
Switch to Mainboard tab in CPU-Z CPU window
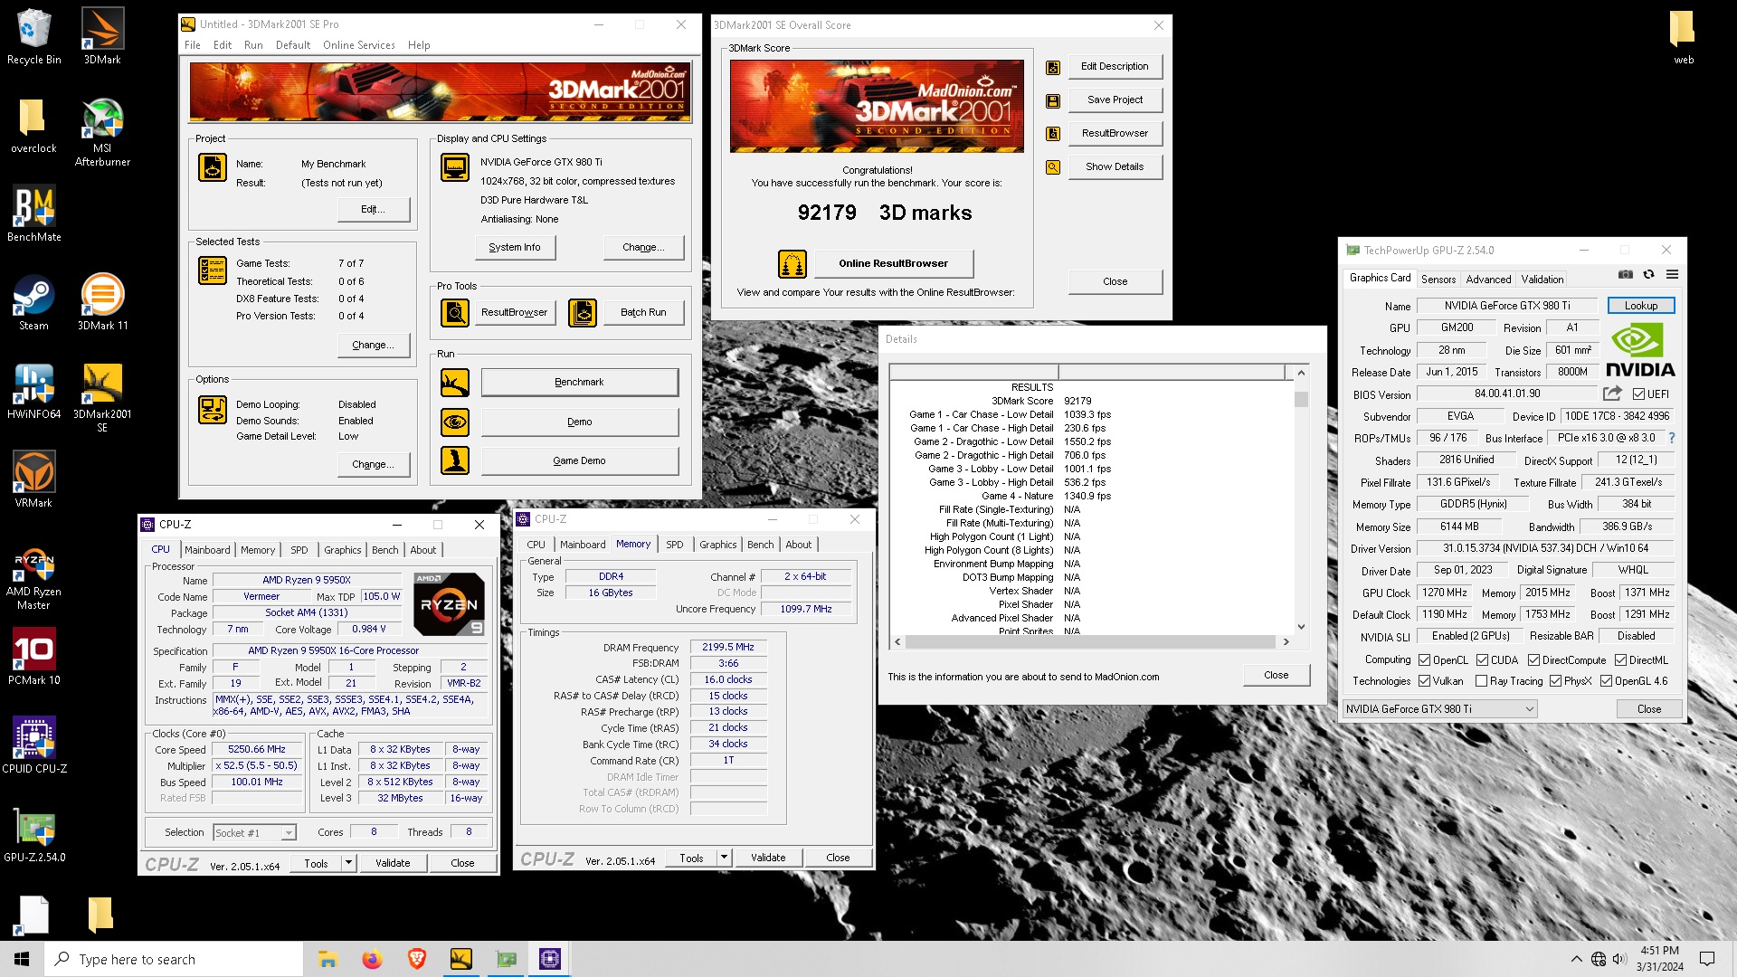click(207, 550)
